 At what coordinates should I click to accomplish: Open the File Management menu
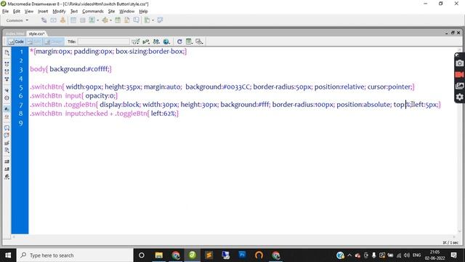pos(156,41)
